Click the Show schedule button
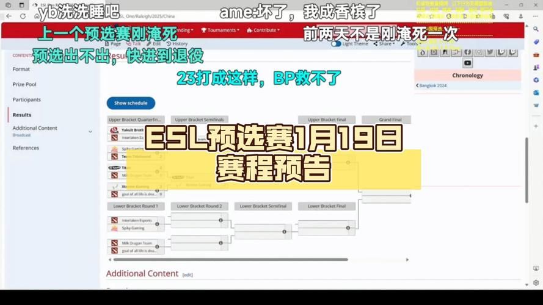Viewport: 543px width, 305px height. pyautogui.click(x=131, y=103)
